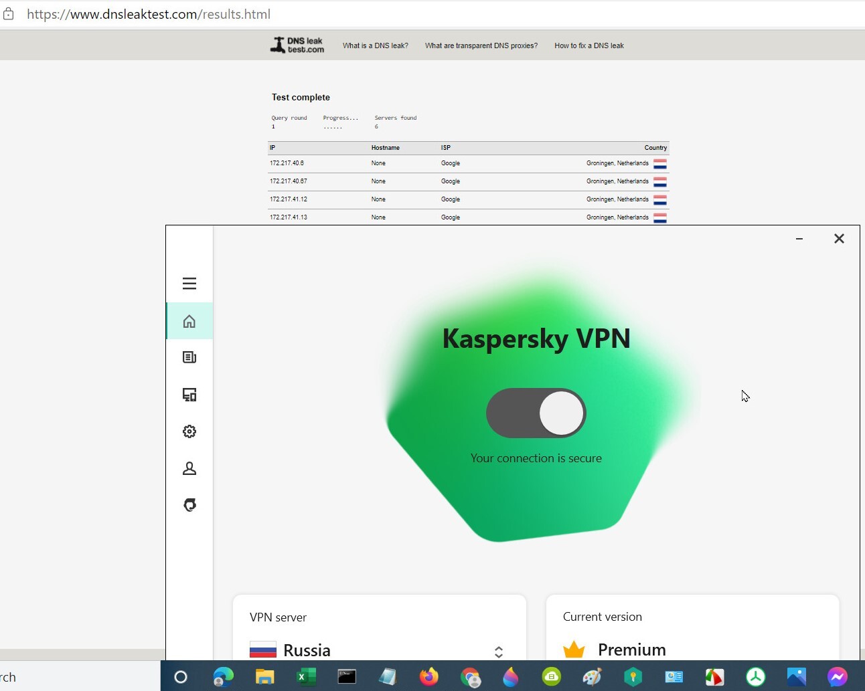Open the support headset icon in the sidebar
Image resolution: width=865 pixels, height=691 pixels.
(189, 505)
